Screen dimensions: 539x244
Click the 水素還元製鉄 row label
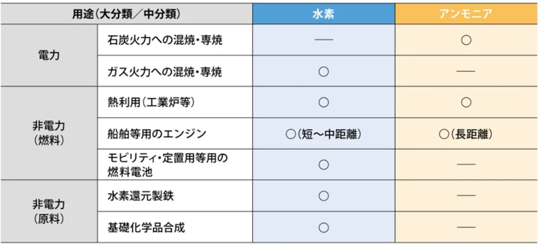click(140, 196)
